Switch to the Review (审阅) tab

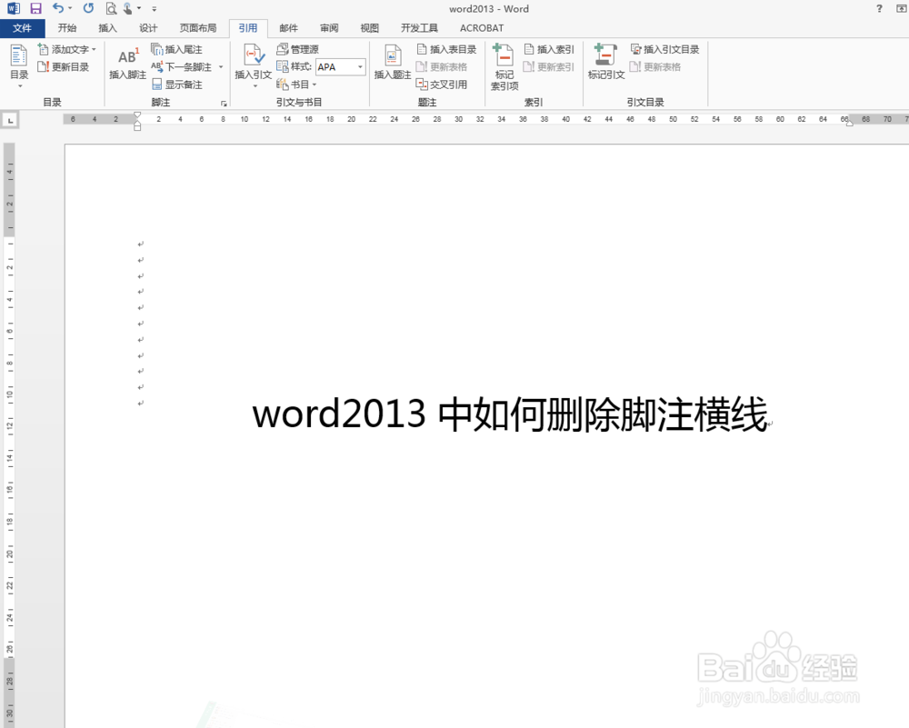click(x=329, y=28)
